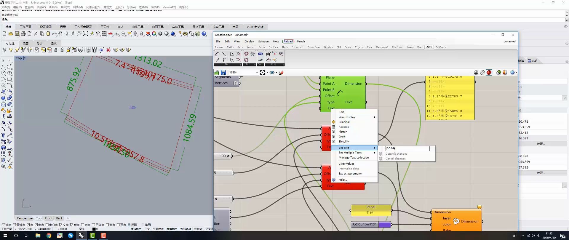Click the Open file icon on Grasshopper canvas toolbar

(217, 72)
